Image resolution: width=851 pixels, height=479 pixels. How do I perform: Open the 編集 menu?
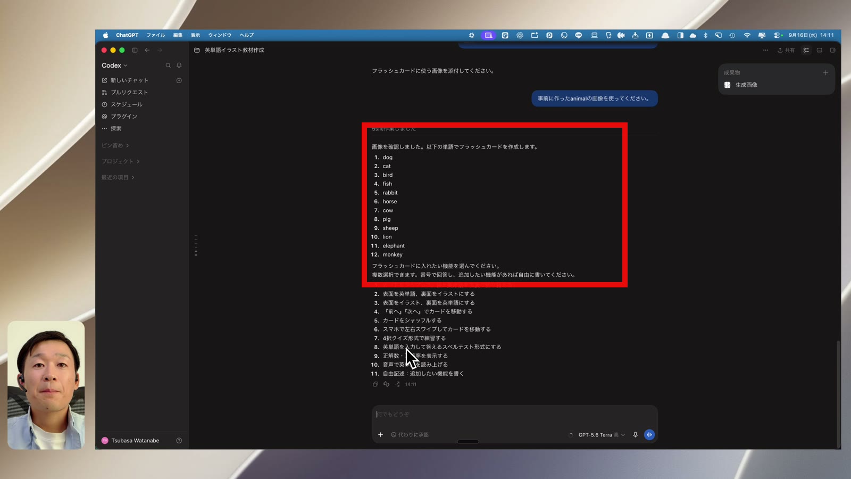[178, 35]
